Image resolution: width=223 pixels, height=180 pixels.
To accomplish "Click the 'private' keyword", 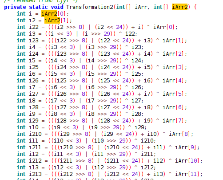I will coord(15,7).
